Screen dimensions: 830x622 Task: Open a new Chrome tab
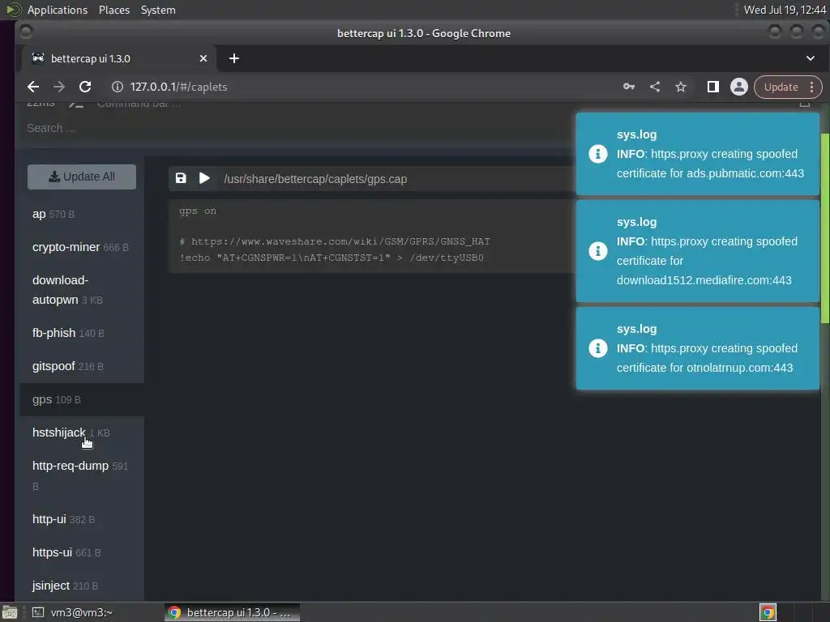coord(234,58)
